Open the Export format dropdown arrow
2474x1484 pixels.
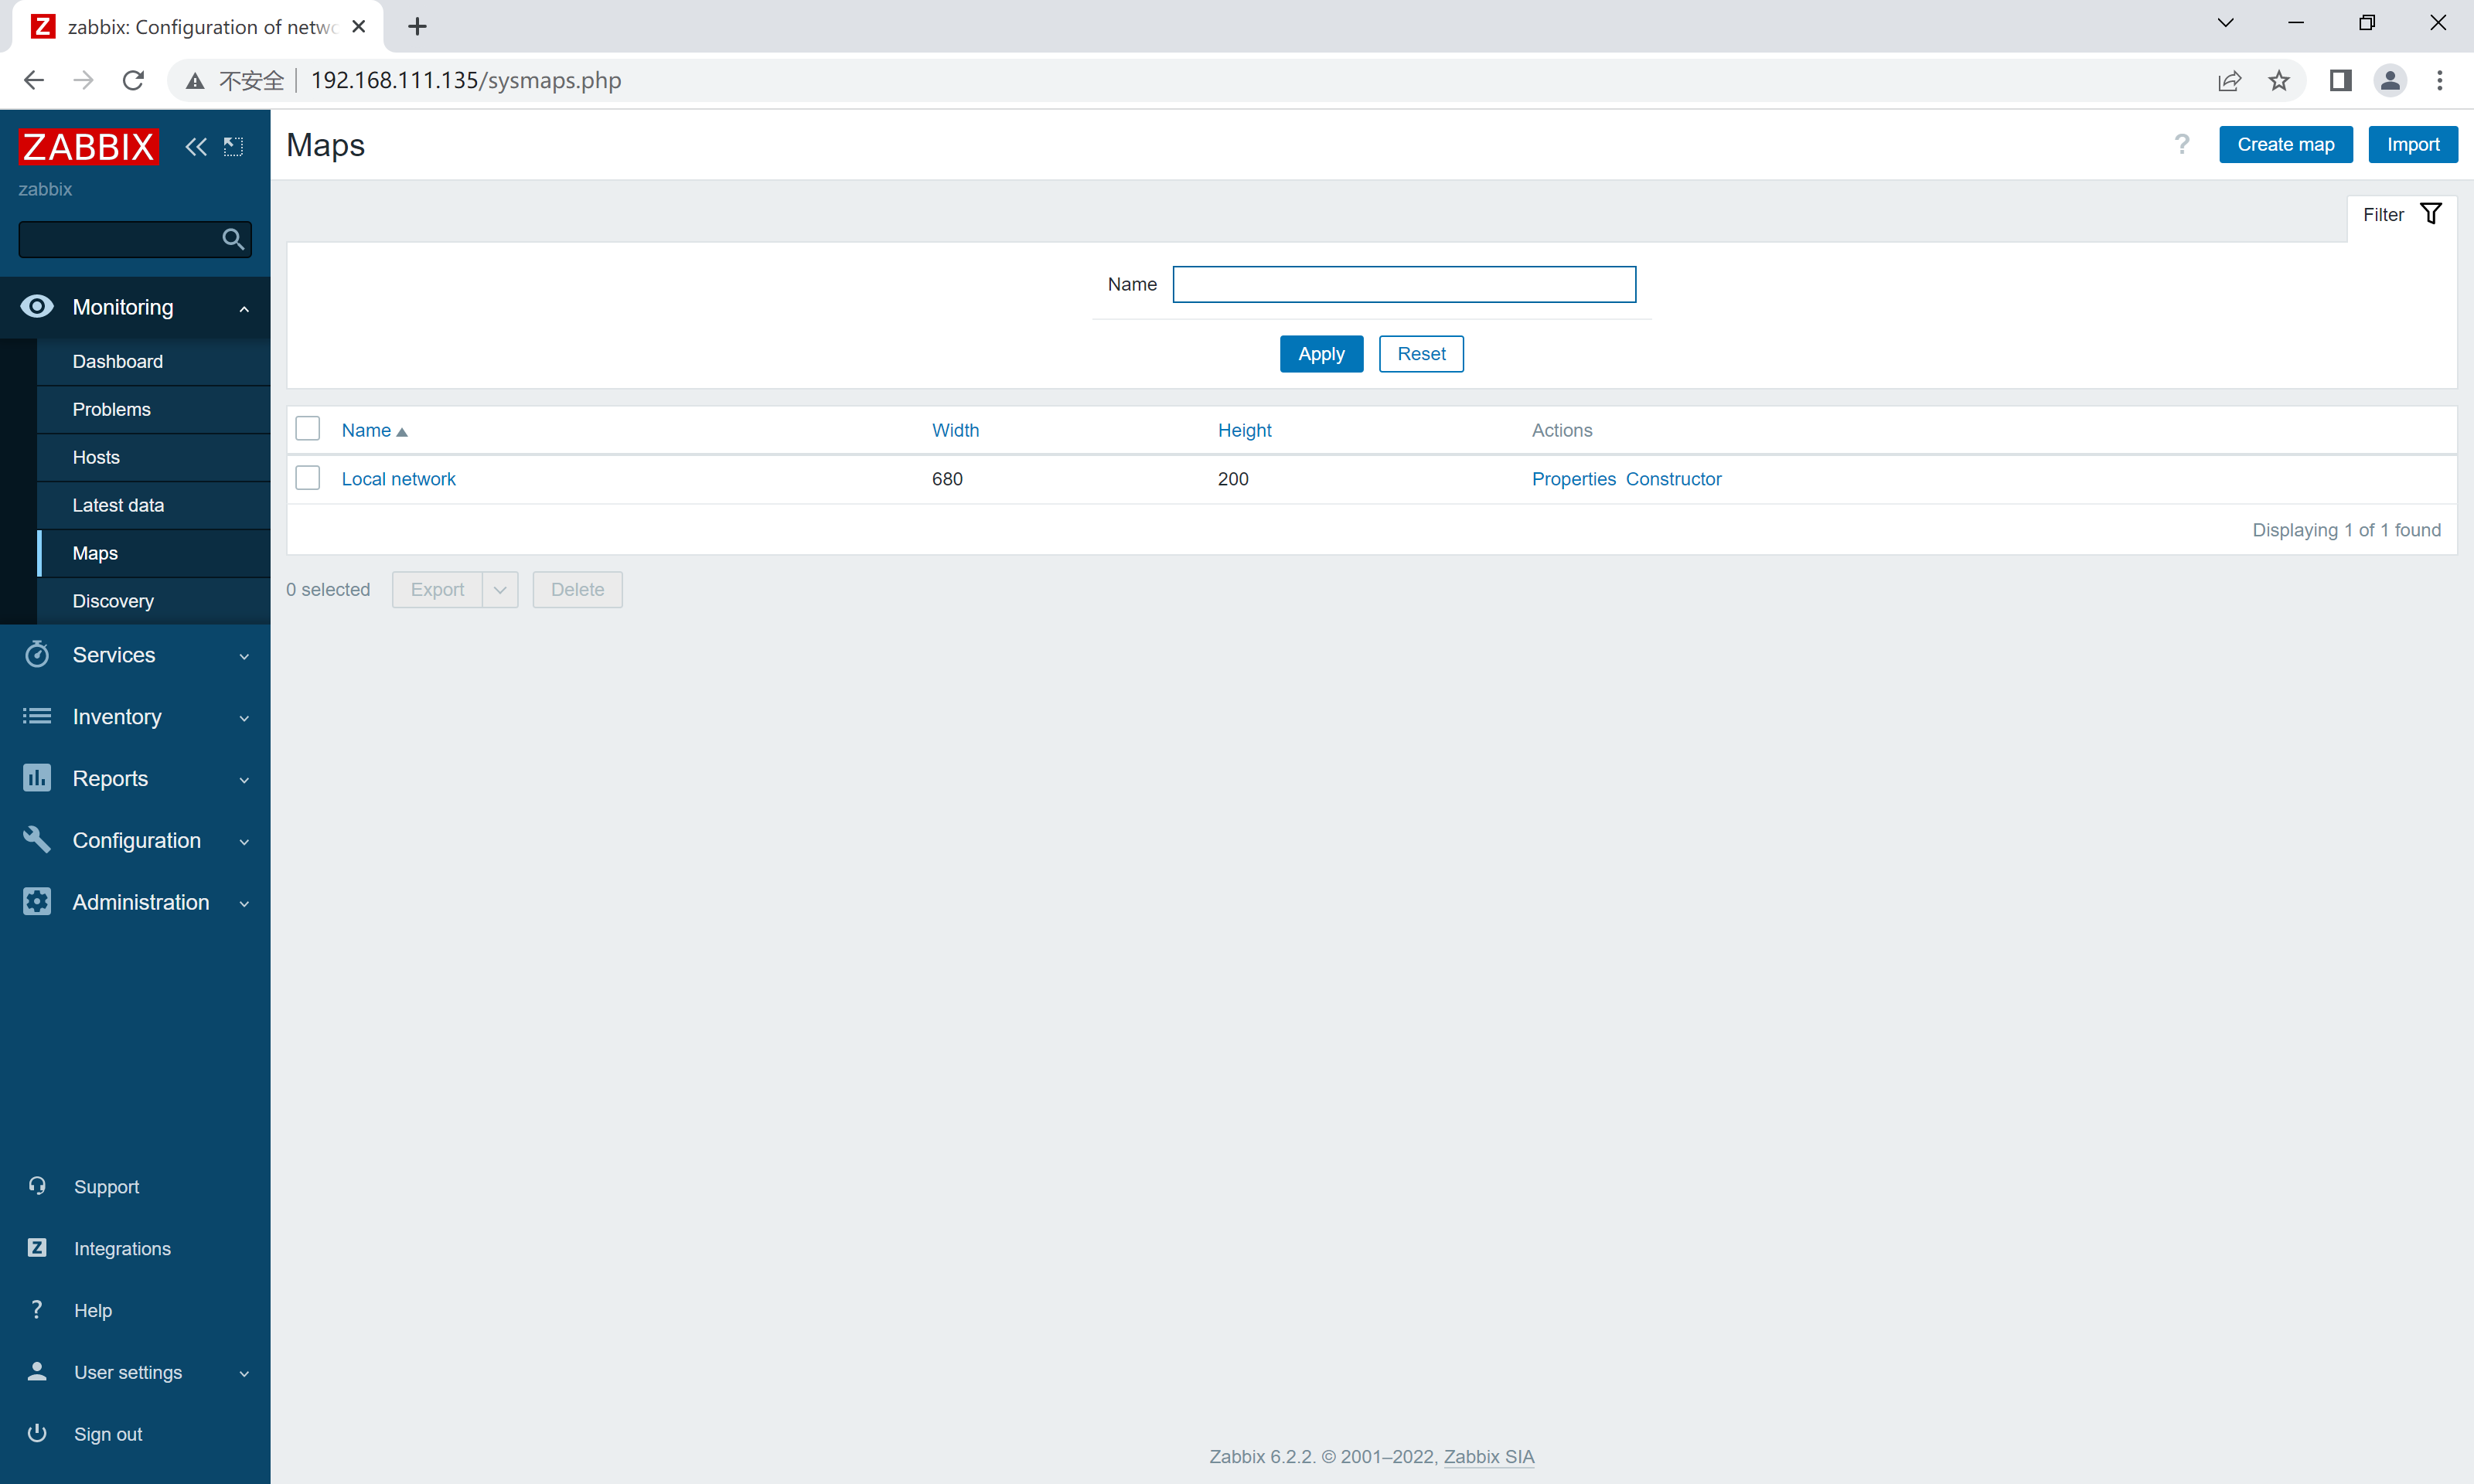pyautogui.click(x=500, y=590)
